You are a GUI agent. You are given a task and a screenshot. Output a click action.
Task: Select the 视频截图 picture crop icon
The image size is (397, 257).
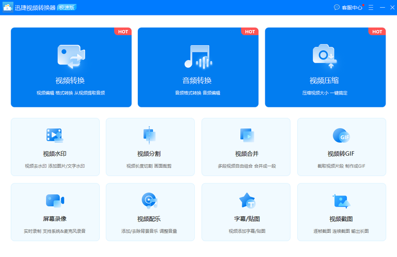click(341, 201)
